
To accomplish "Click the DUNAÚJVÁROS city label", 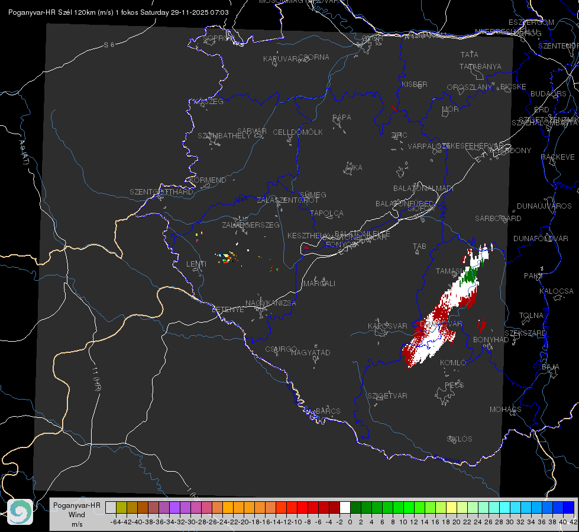I will point(544,206).
